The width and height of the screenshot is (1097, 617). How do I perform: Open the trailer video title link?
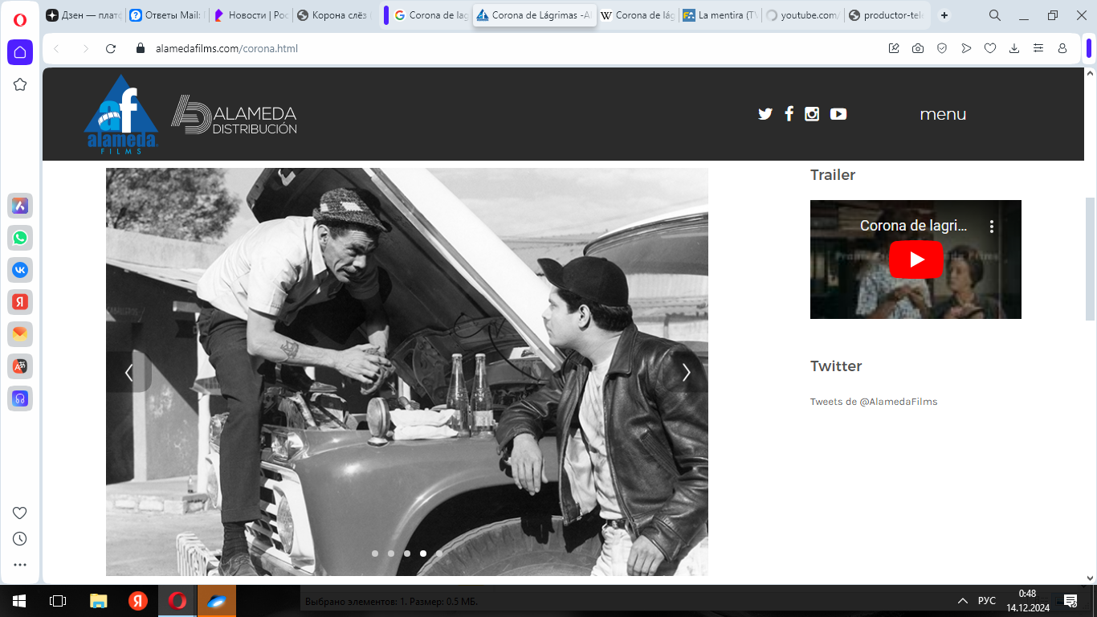914,226
